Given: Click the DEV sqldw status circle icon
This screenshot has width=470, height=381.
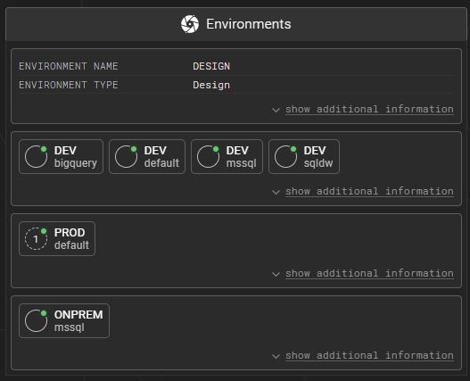Looking at the screenshot, I should click(x=285, y=157).
